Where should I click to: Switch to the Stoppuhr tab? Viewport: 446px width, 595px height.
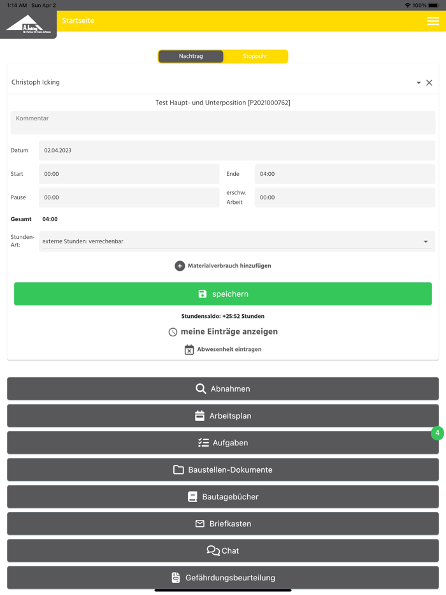pyautogui.click(x=255, y=56)
